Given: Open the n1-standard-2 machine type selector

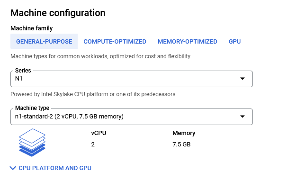Looking at the screenshot, I should tap(132, 117).
